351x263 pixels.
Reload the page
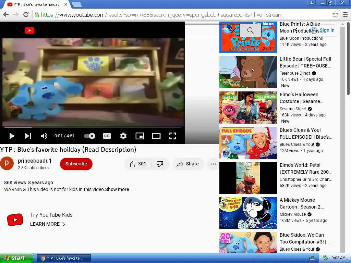coord(26,15)
